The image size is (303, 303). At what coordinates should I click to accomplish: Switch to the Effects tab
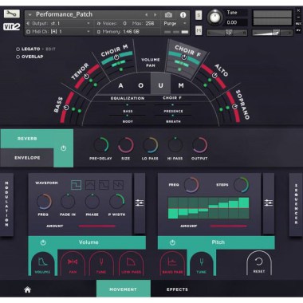[177, 289]
